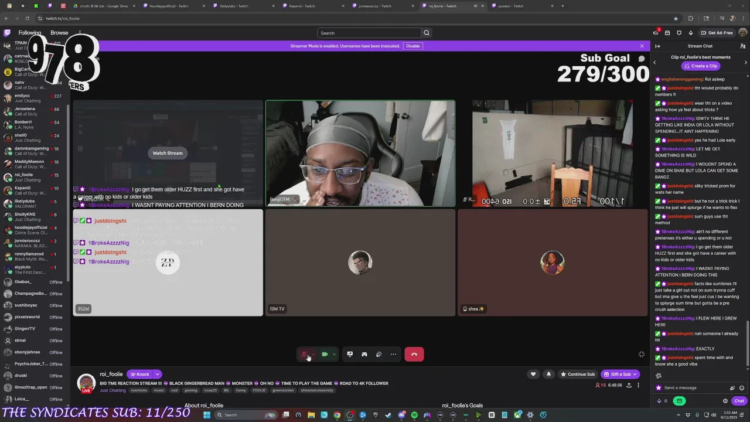Click Windows taskbar search box

246,415
